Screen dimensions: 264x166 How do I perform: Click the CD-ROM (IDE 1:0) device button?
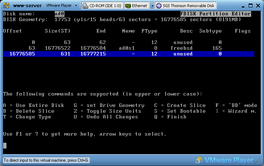click(x=102, y=6)
